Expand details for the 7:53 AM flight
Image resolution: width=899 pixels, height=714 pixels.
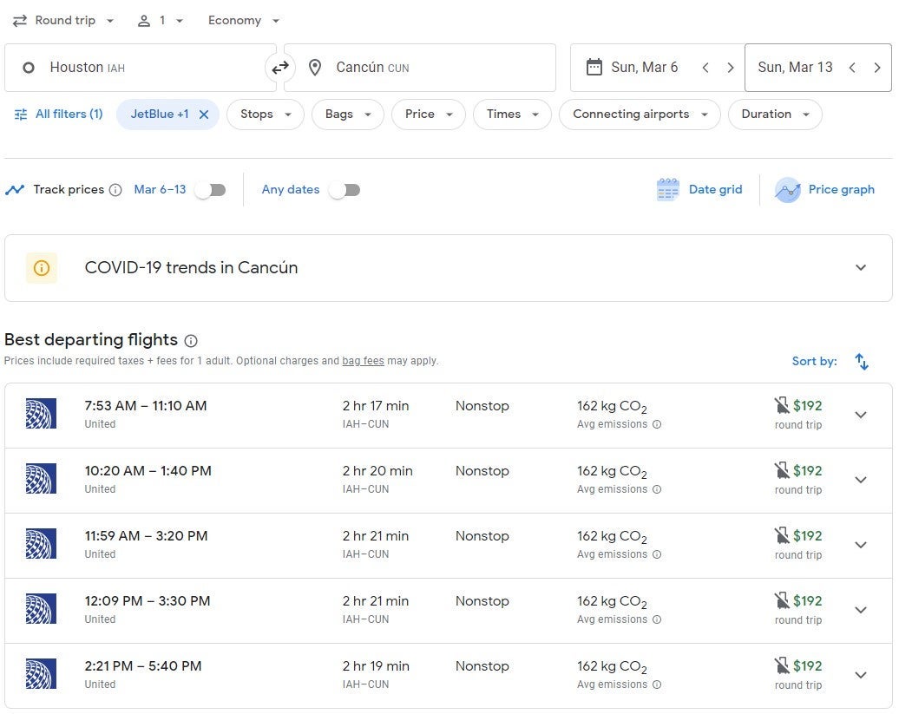860,415
